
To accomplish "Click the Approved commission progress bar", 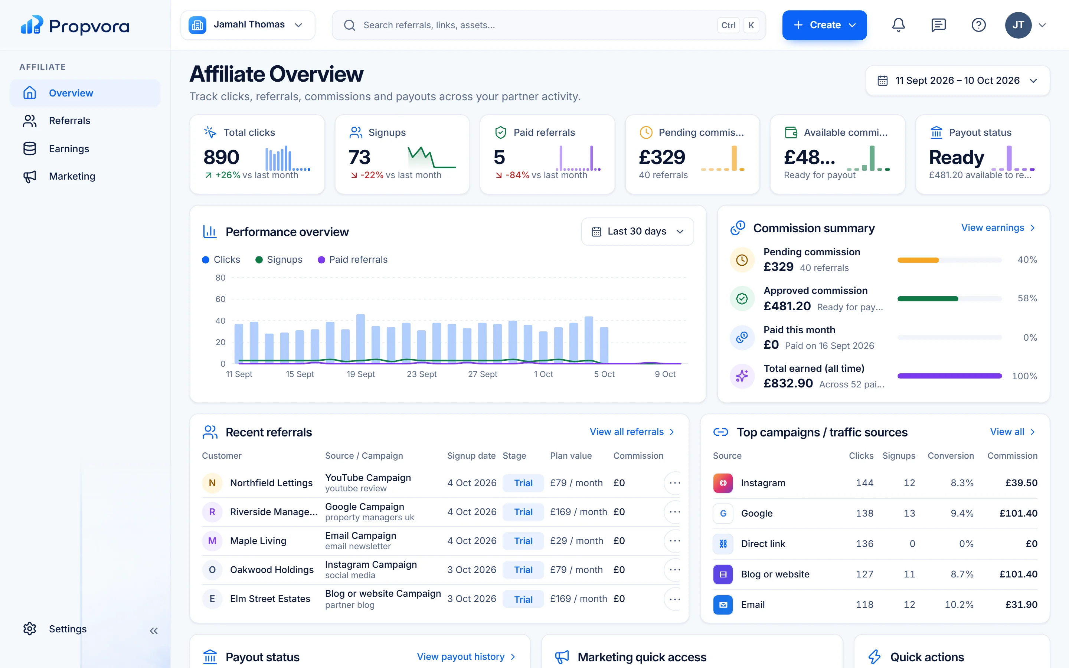I will [949, 299].
